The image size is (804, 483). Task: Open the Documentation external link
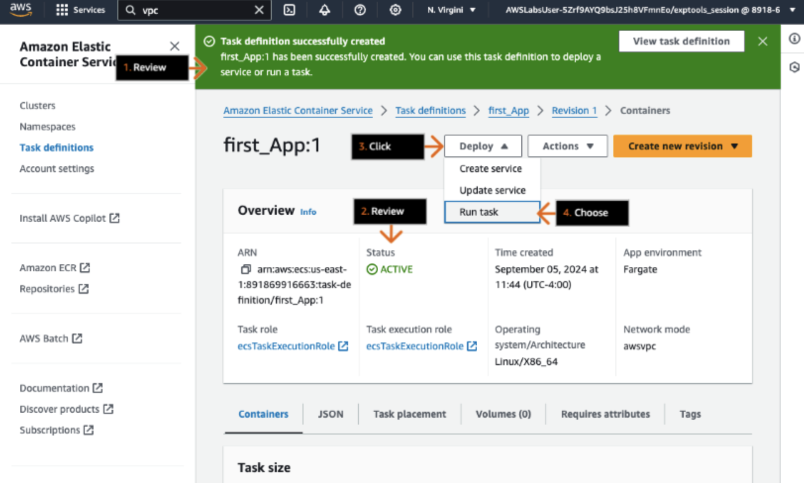[61, 388]
